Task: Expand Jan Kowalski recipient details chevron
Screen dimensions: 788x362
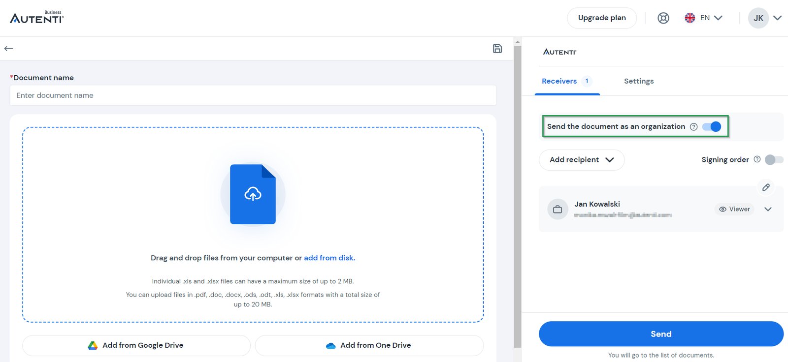Action: click(x=768, y=209)
